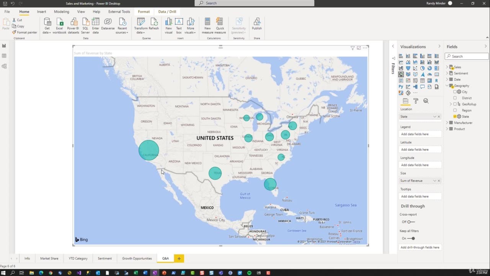
Task: Go to the Growth Opportunities page tab
Action: coord(137,258)
